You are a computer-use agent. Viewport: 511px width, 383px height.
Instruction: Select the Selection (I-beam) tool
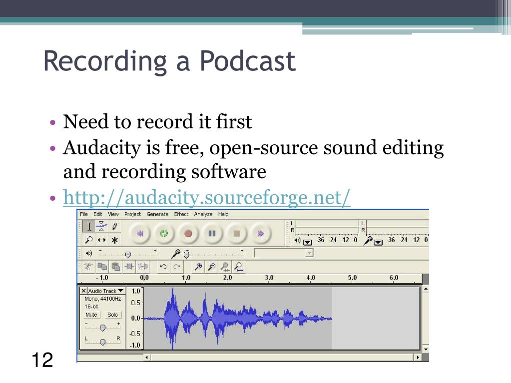89,226
